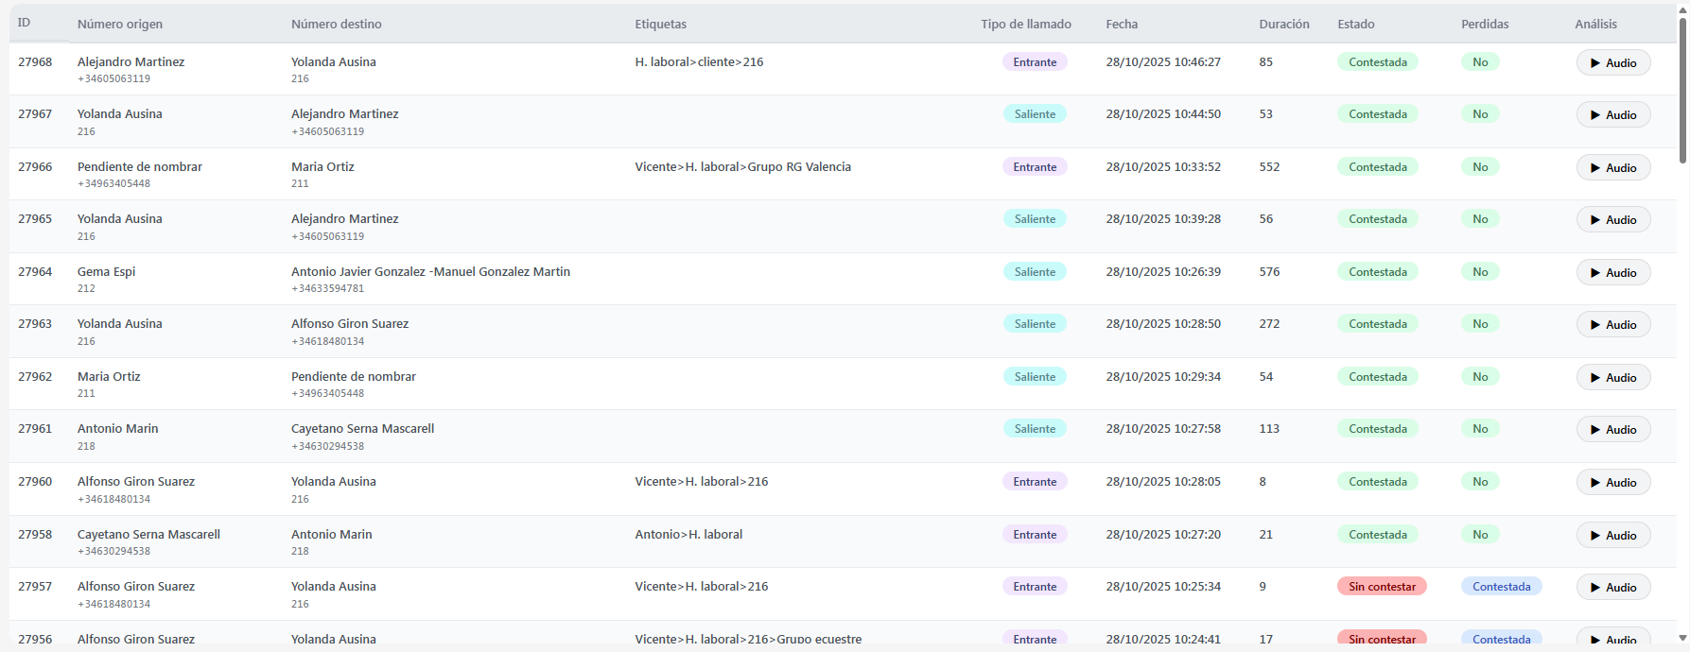This screenshot has width=1690, height=652.
Task: Click the tag Vicente>H. laboral>Grupo RG Valencia
Action: tap(742, 167)
